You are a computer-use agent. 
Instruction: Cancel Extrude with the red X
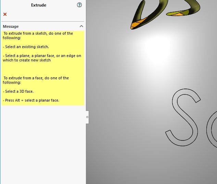point(5,14)
